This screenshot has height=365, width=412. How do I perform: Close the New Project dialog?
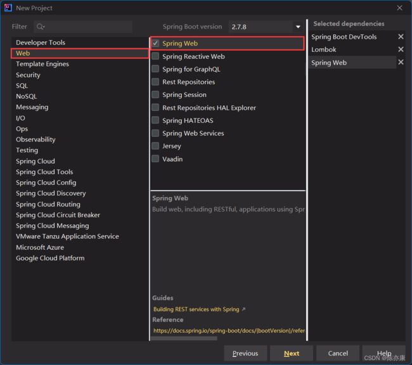pos(400,8)
